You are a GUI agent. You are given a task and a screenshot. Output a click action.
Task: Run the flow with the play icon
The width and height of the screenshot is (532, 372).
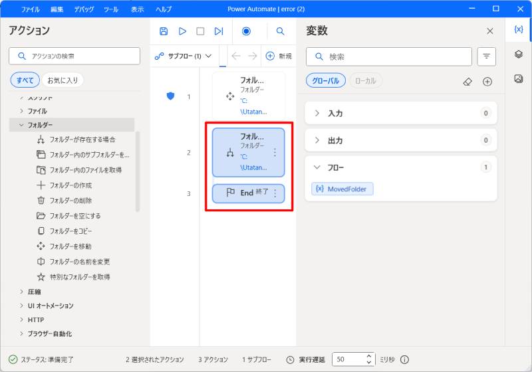point(182,31)
